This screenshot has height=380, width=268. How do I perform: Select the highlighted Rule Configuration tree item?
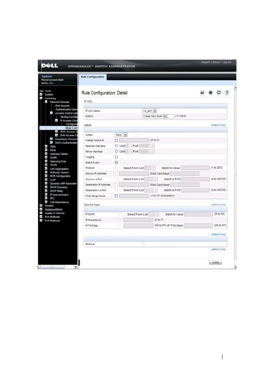(71, 128)
